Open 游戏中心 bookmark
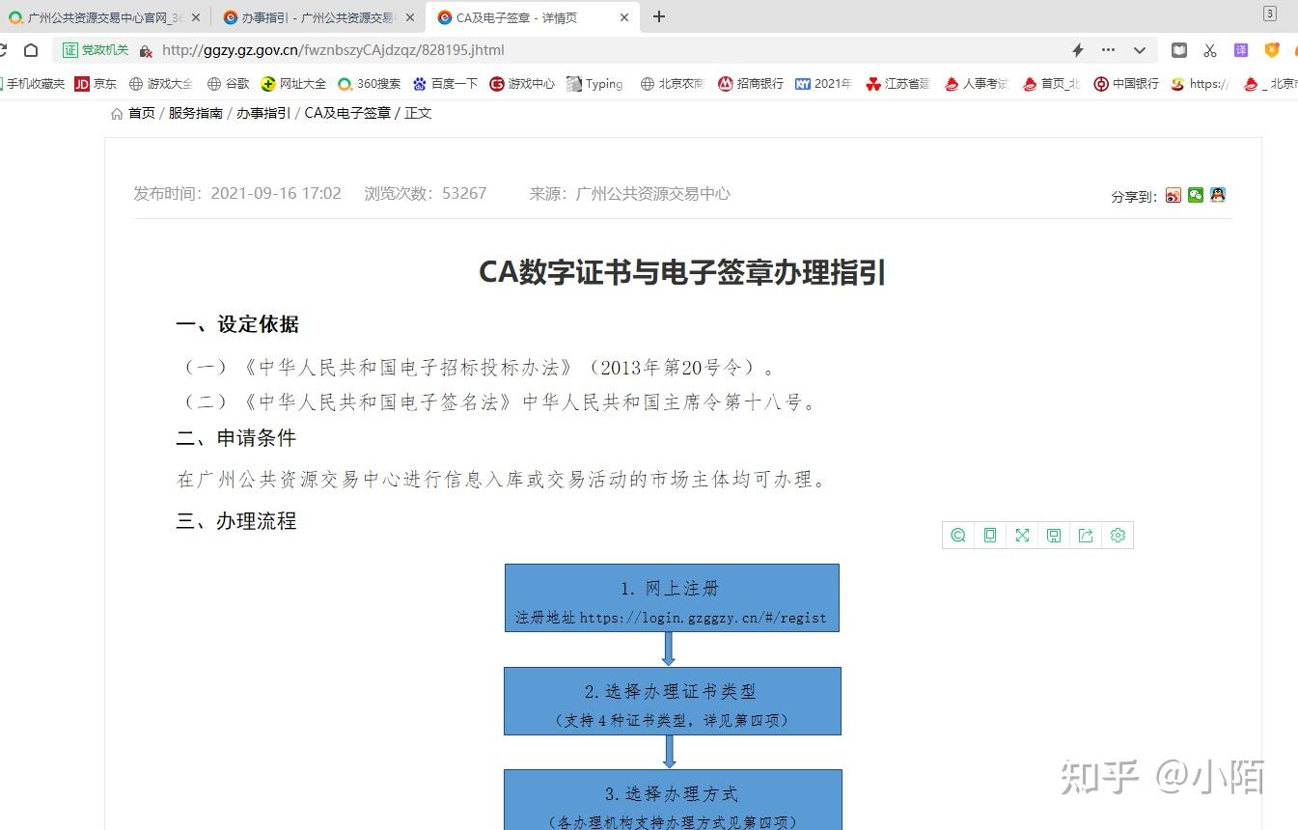The height and width of the screenshot is (830, 1298). point(522,84)
